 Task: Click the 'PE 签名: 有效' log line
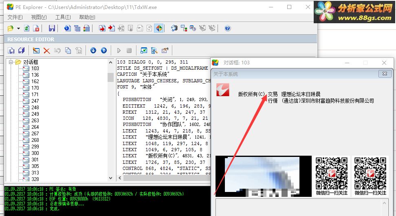(40, 189)
